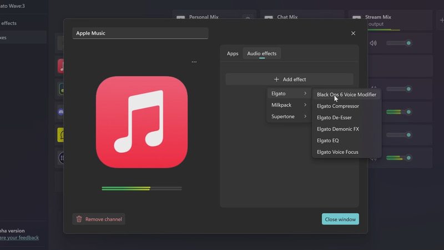The image size is (444, 250).
Task: Click the Apple Music level meter bar
Action: [x=142, y=188]
